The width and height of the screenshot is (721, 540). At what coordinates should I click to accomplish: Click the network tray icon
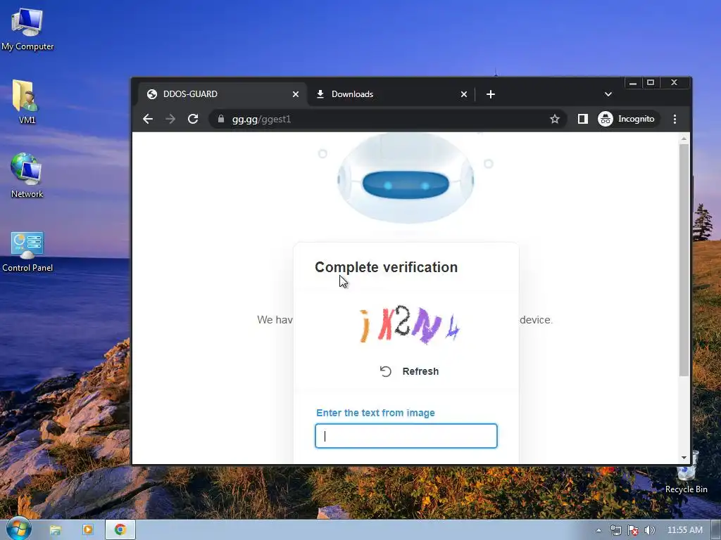(x=615, y=530)
